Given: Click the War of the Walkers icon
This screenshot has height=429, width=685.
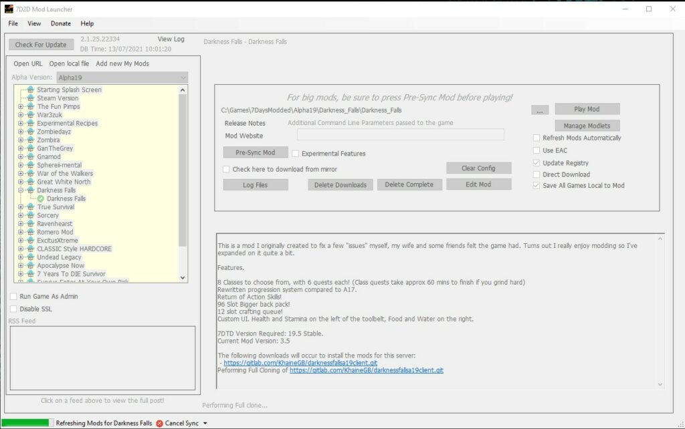Looking at the screenshot, I should click(x=31, y=173).
